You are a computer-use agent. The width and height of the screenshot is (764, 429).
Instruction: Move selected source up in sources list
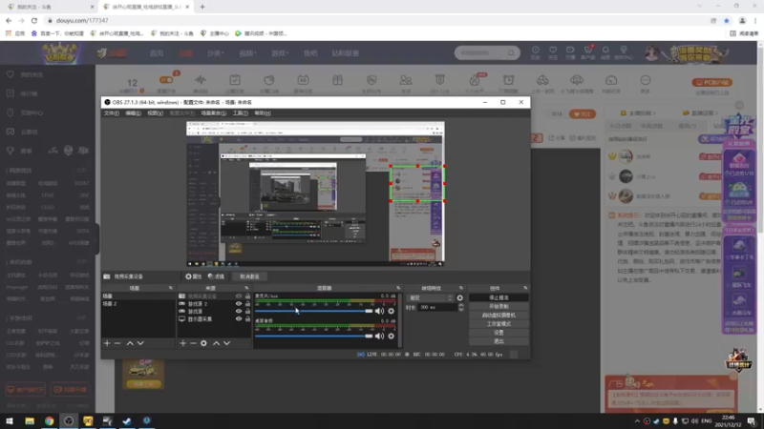[216, 343]
